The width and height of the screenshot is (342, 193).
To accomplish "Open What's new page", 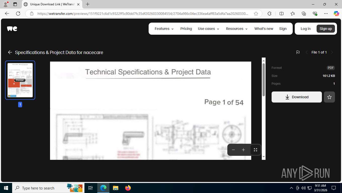I will click(264, 29).
